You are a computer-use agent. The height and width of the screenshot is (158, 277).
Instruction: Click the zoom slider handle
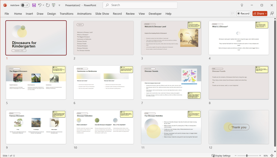247,156
